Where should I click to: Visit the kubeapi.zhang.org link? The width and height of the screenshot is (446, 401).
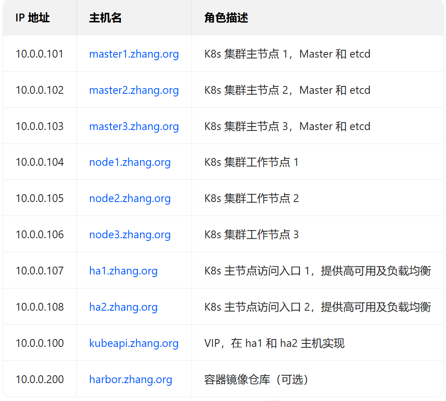(134, 343)
